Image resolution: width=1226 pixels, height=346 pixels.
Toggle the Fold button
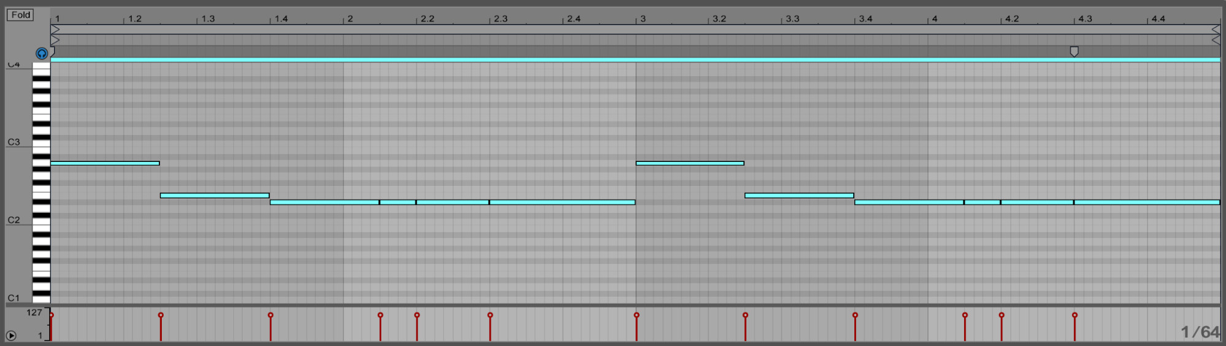20,15
